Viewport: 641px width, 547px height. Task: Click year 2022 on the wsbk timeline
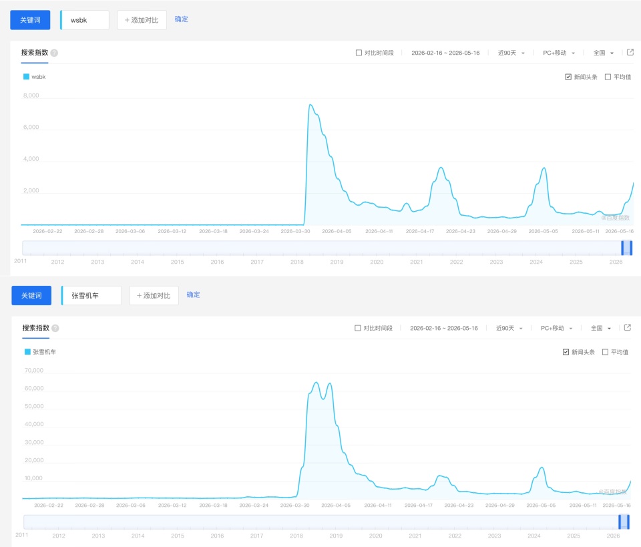coord(456,262)
